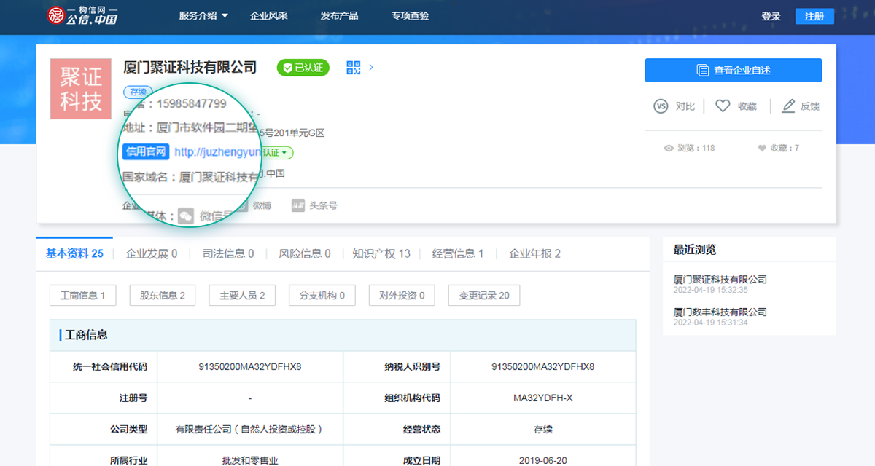
Task: Open 厦门数丰科技有限公司 in 最近浏览
Action: [x=720, y=312]
